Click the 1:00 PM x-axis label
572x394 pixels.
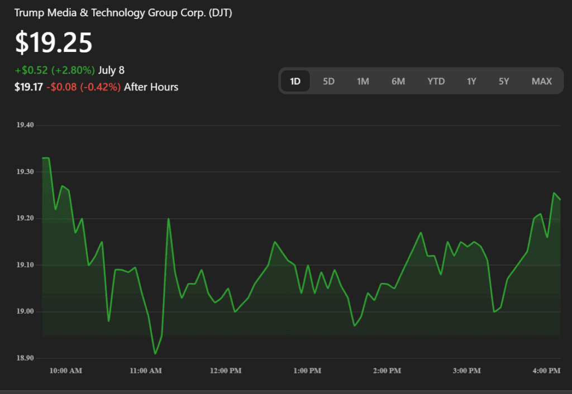[307, 371]
